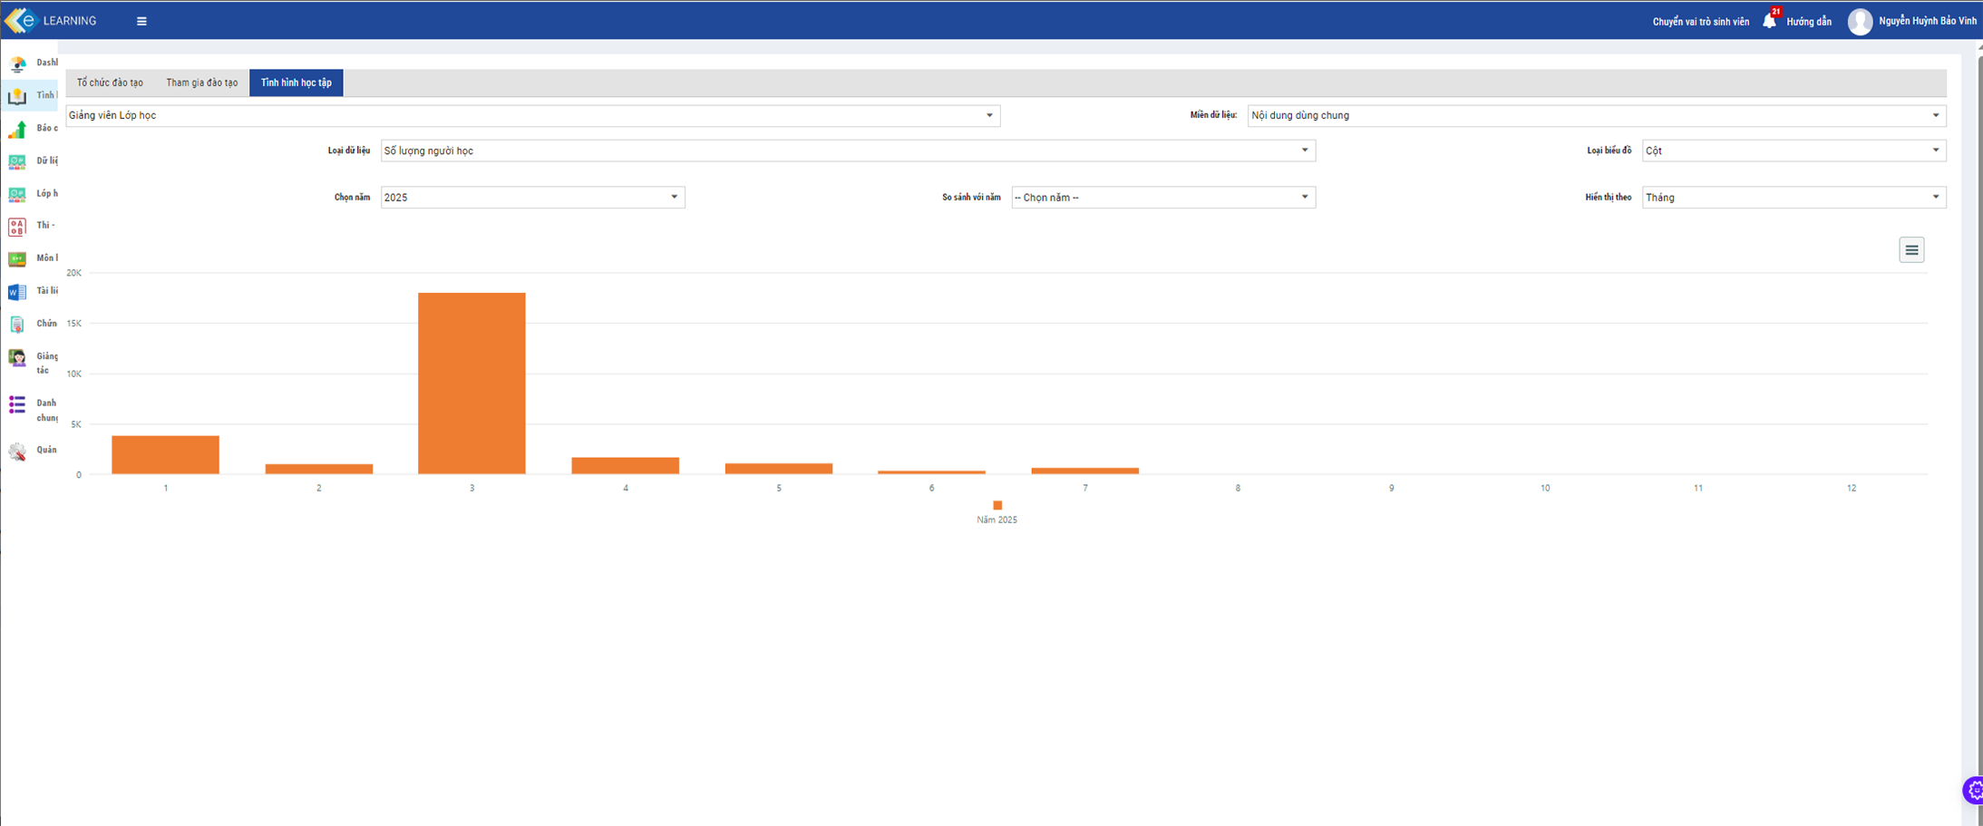Viewport: 1983px width, 826px height.
Task: Click 'Chuyển vai trò sinh viên' link
Action: (1700, 22)
